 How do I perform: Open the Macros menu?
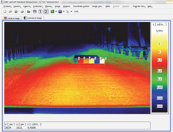coord(49,6)
